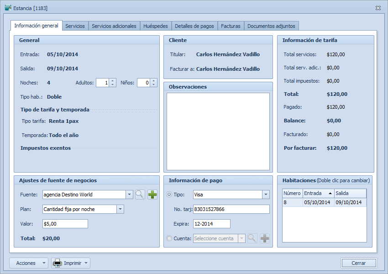The width and height of the screenshot is (388, 274).
Task: Switch to the Servicios adicionales tab
Action: point(114,26)
